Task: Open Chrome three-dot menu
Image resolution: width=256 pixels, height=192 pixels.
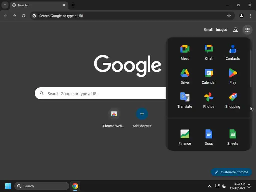Action: (250, 16)
